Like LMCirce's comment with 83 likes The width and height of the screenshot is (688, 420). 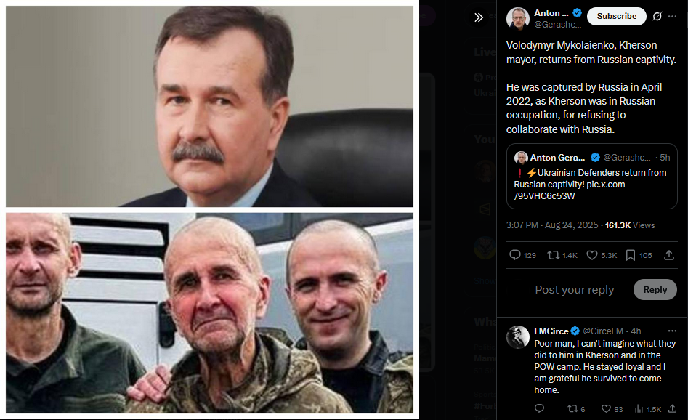point(612,409)
